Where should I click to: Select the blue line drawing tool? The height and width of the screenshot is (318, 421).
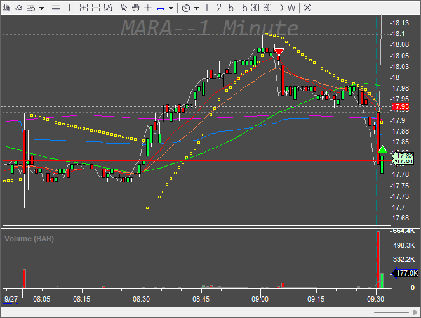click(161, 8)
